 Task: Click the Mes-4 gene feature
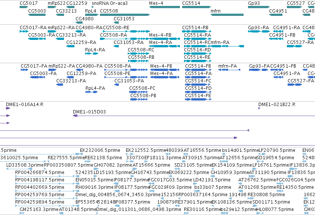(x=164, y=7)
